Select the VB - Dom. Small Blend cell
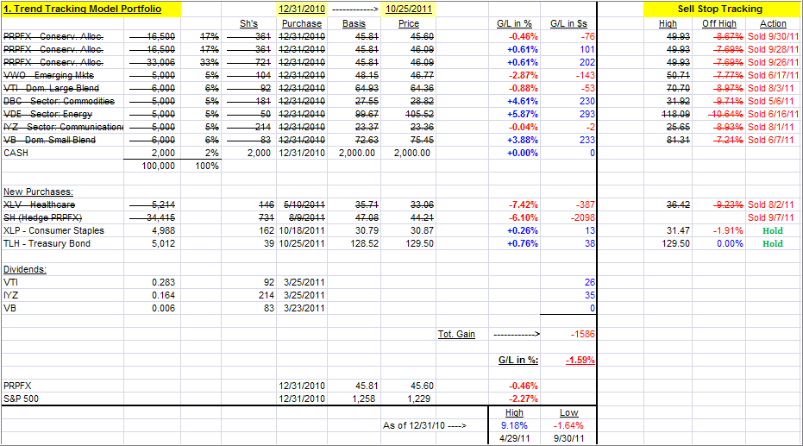803x446 pixels. click(x=49, y=140)
